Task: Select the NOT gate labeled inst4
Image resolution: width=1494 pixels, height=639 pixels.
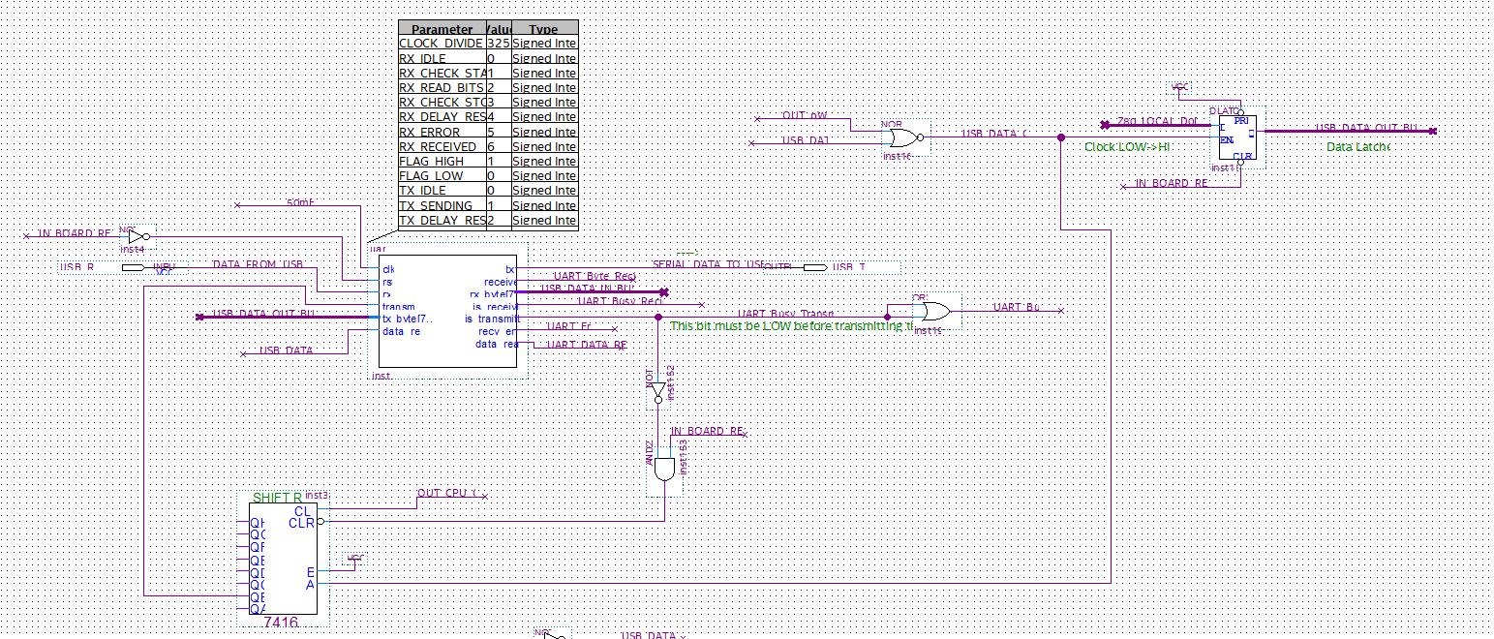Action: [x=139, y=236]
